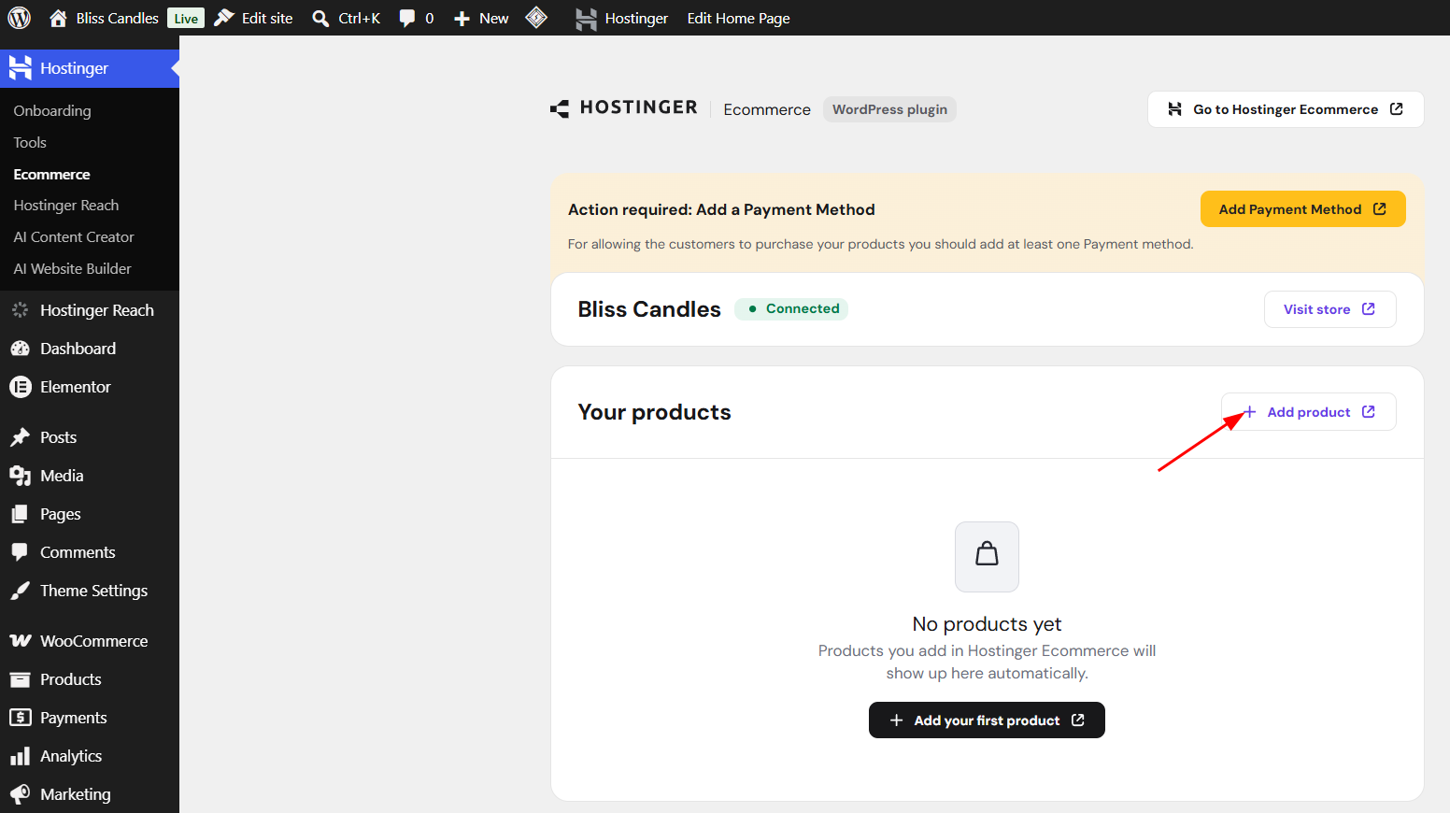
Task: Click the Products archive icon
Action: pyautogui.click(x=20, y=679)
